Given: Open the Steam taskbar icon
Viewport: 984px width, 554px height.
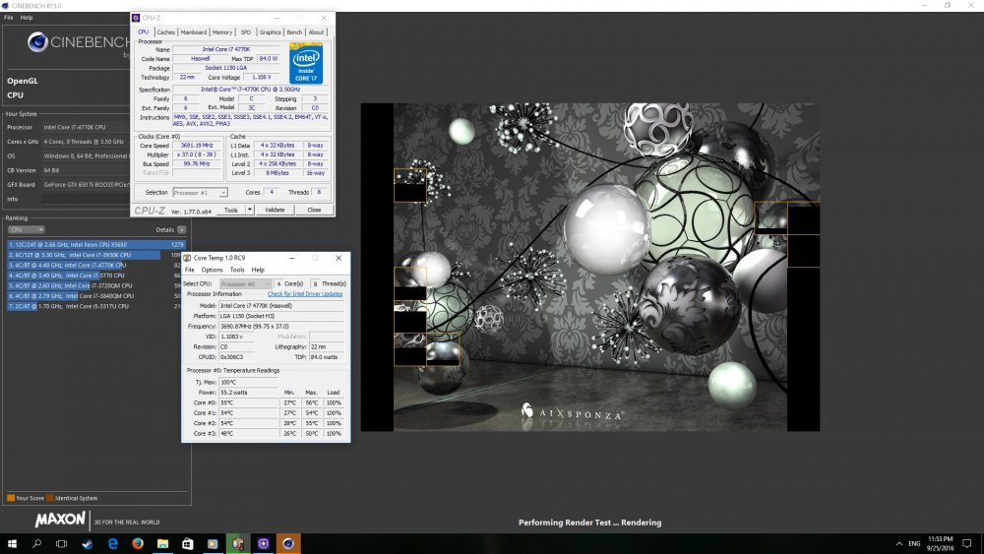Looking at the screenshot, I should pyautogui.click(x=87, y=543).
